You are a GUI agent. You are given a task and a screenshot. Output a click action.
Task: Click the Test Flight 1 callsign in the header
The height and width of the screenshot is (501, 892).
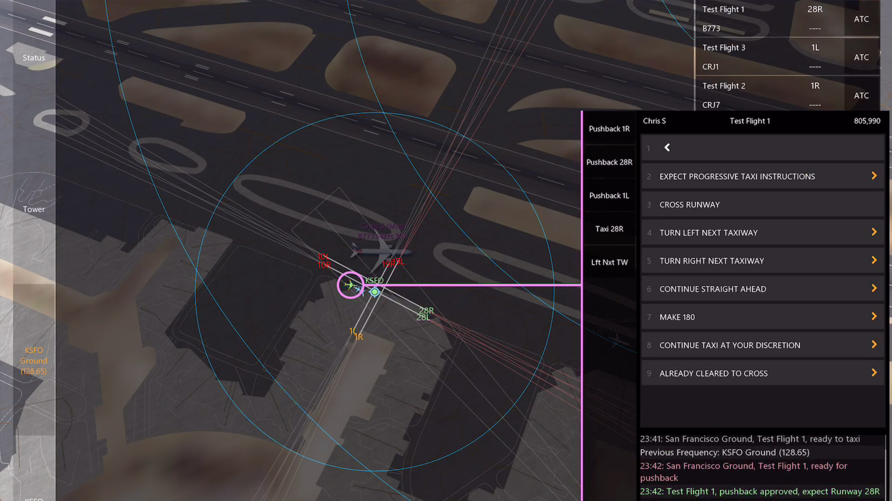(750, 121)
